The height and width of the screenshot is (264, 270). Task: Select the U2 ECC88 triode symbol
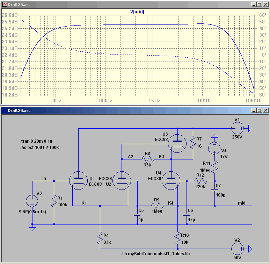(122, 180)
